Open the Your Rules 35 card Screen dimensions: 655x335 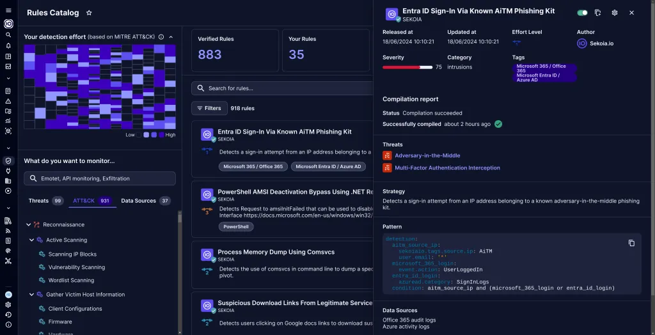pyautogui.click(x=326, y=51)
